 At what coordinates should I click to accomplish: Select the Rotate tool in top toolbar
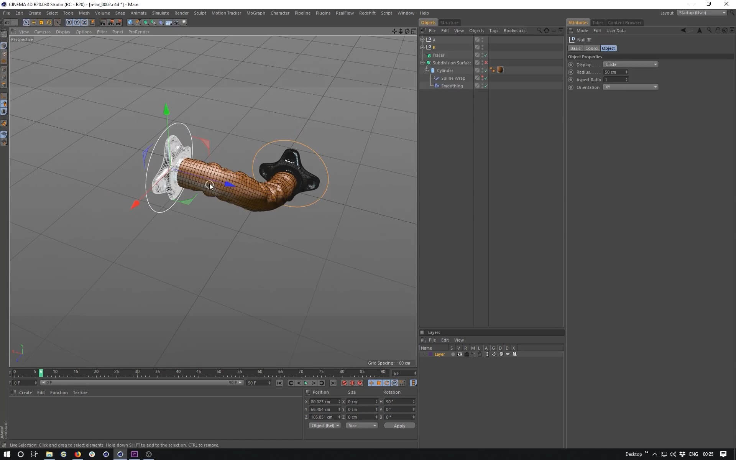pos(49,23)
